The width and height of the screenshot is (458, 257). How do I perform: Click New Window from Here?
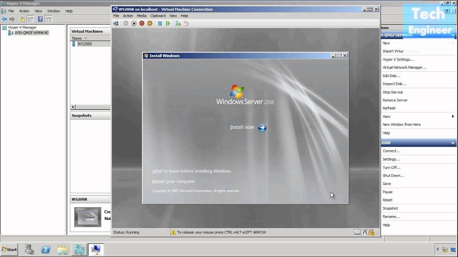tap(401, 125)
